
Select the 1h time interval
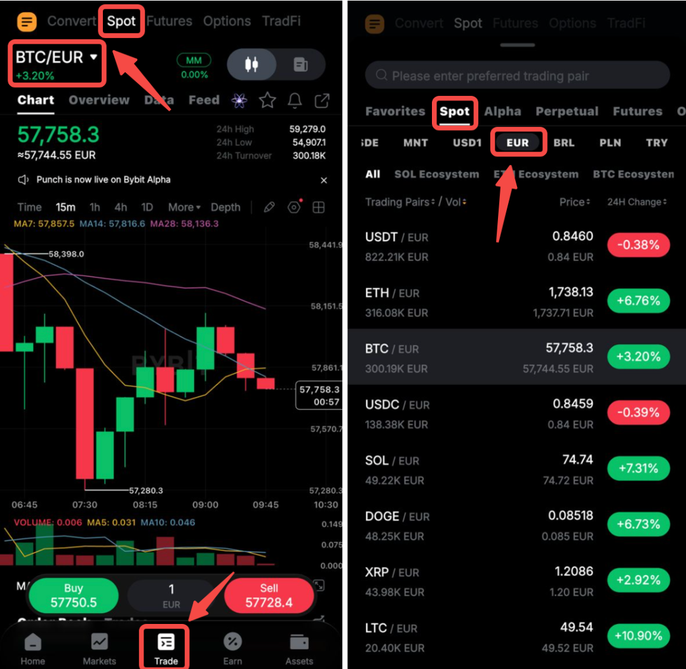(95, 208)
